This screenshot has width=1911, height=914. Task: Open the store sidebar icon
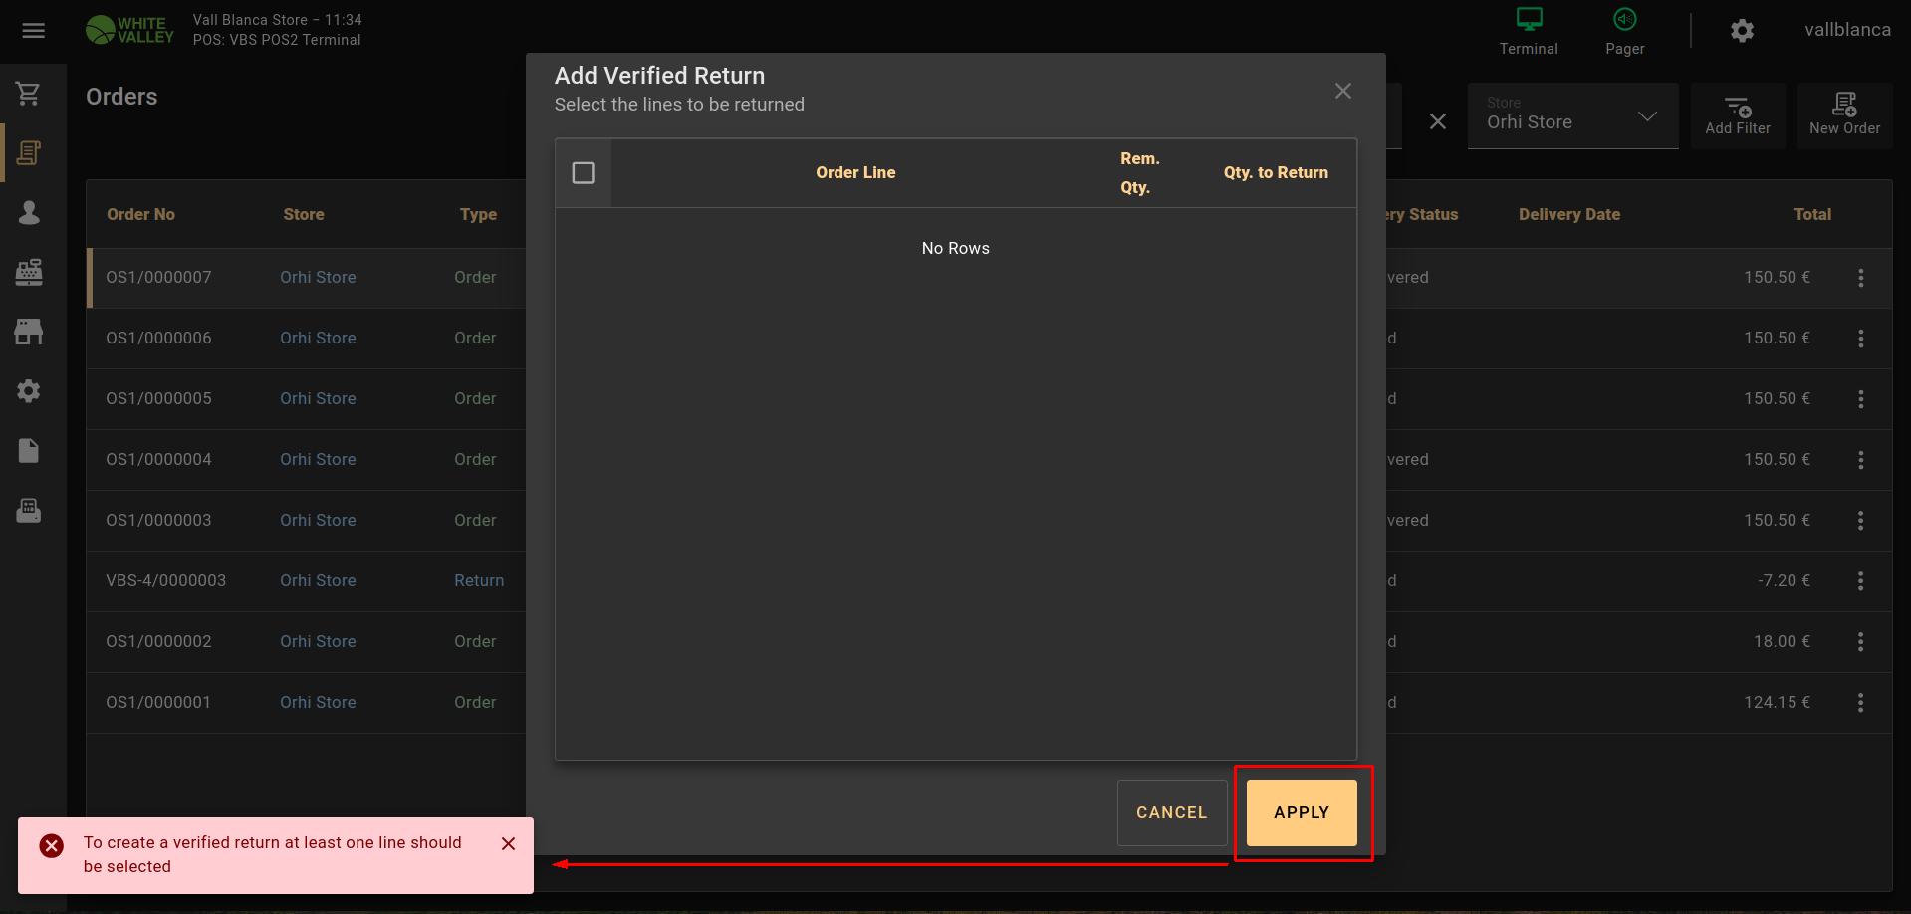click(x=29, y=332)
